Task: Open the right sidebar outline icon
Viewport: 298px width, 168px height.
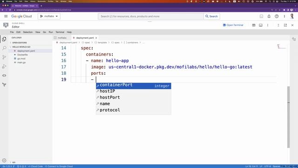Action: pos(294,39)
